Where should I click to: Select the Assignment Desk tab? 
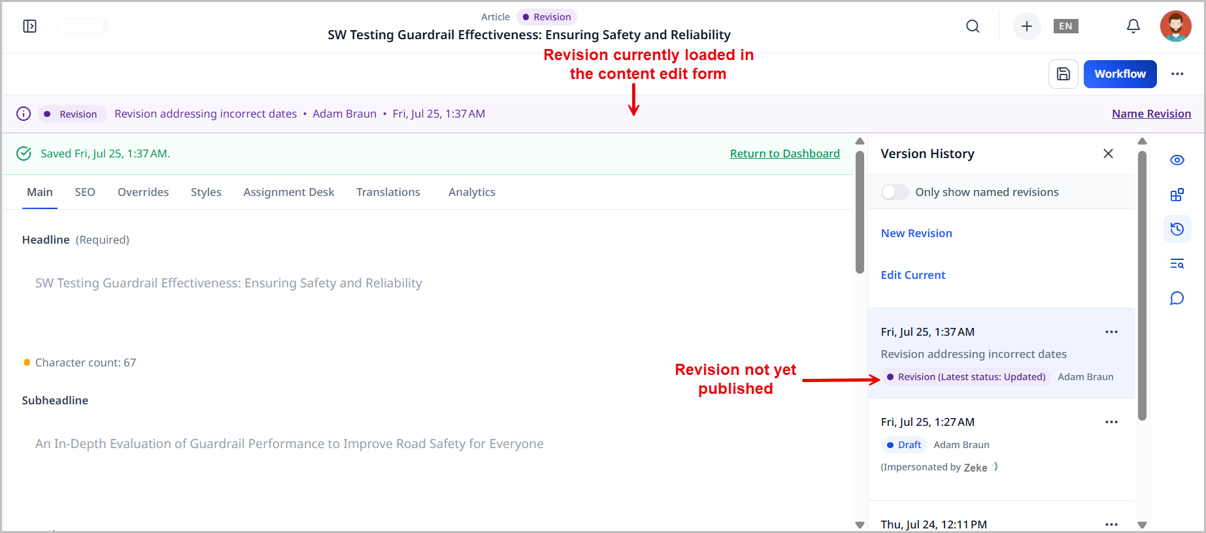pos(289,192)
